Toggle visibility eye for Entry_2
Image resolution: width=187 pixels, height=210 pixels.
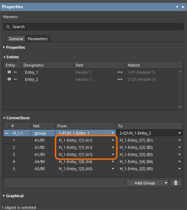(x=9, y=79)
